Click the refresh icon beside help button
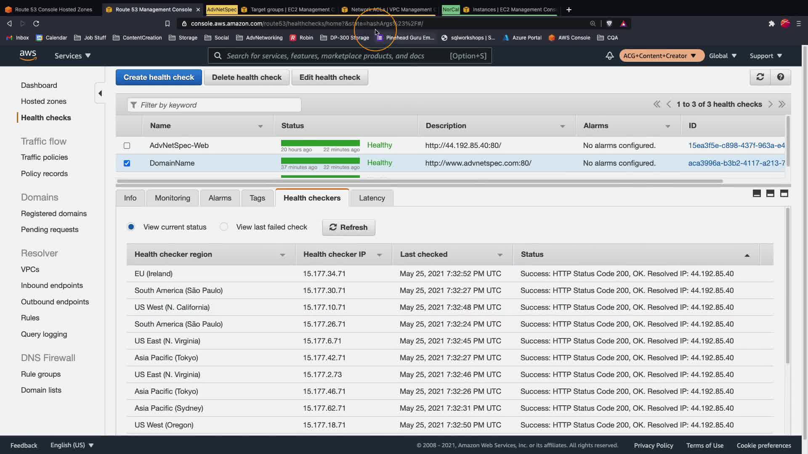 coord(760,77)
